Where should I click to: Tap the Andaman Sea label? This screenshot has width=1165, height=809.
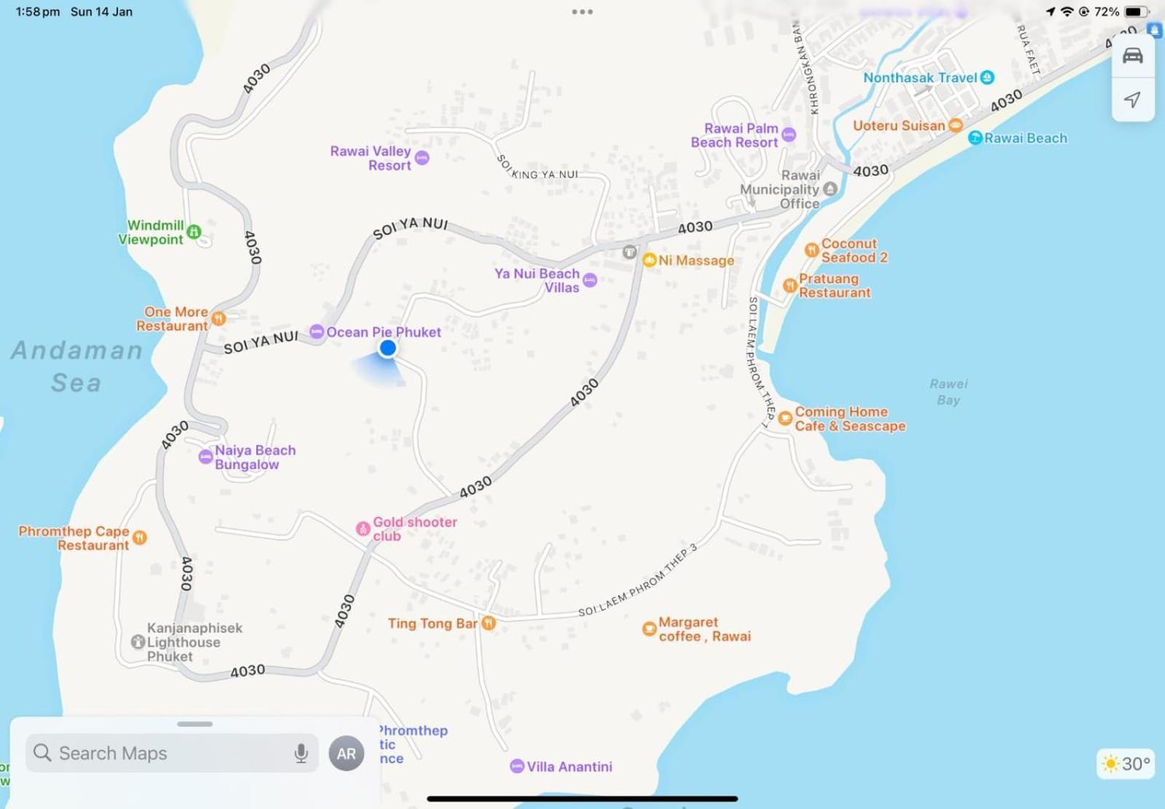pos(77,366)
